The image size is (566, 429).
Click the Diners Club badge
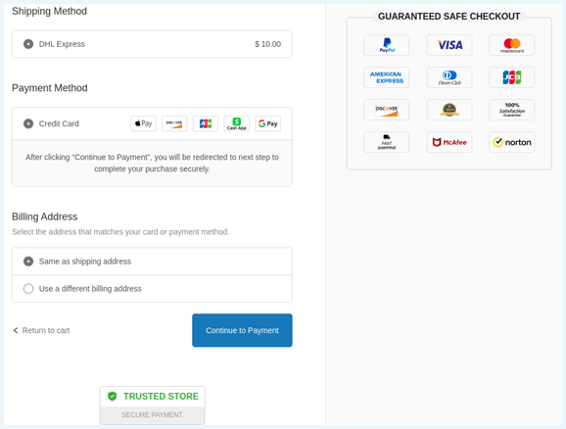pos(449,77)
